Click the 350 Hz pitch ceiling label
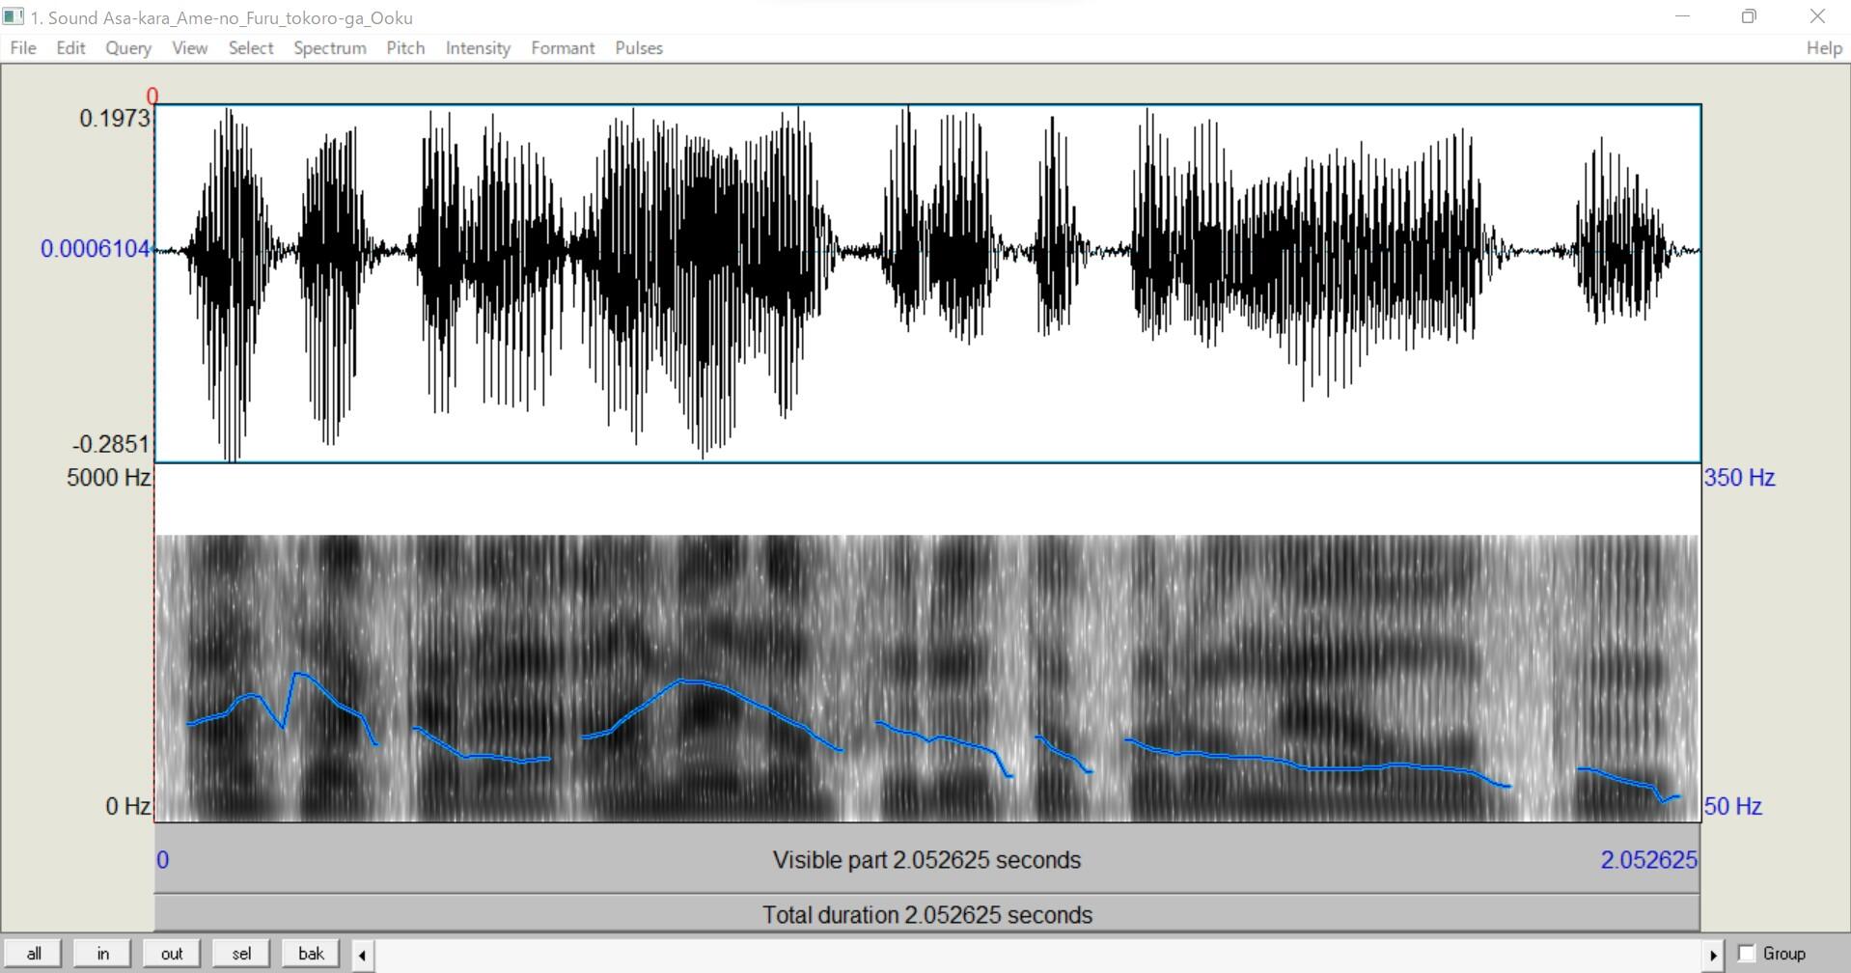Viewport: 1851px width, 973px height. [1739, 477]
